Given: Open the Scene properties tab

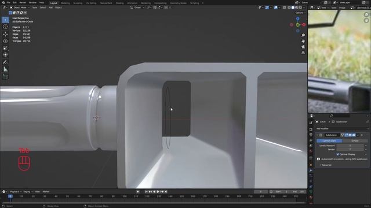Looking at the screenshot, I should point(311,146).
